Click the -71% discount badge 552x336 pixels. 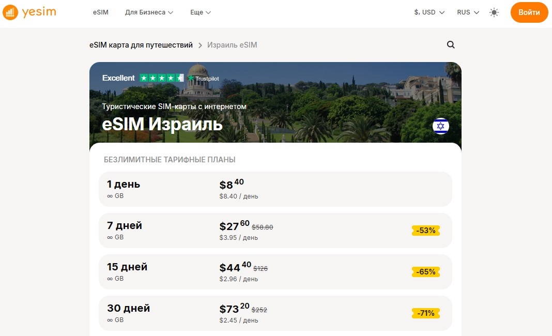(425, 313)
